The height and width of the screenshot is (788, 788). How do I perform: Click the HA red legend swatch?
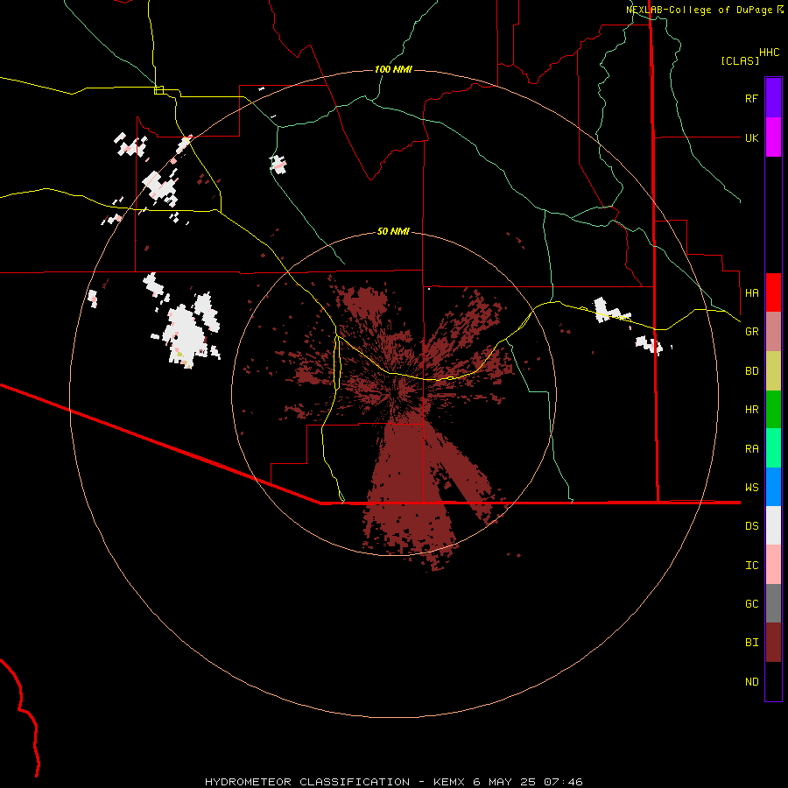[x=773, y=292]
